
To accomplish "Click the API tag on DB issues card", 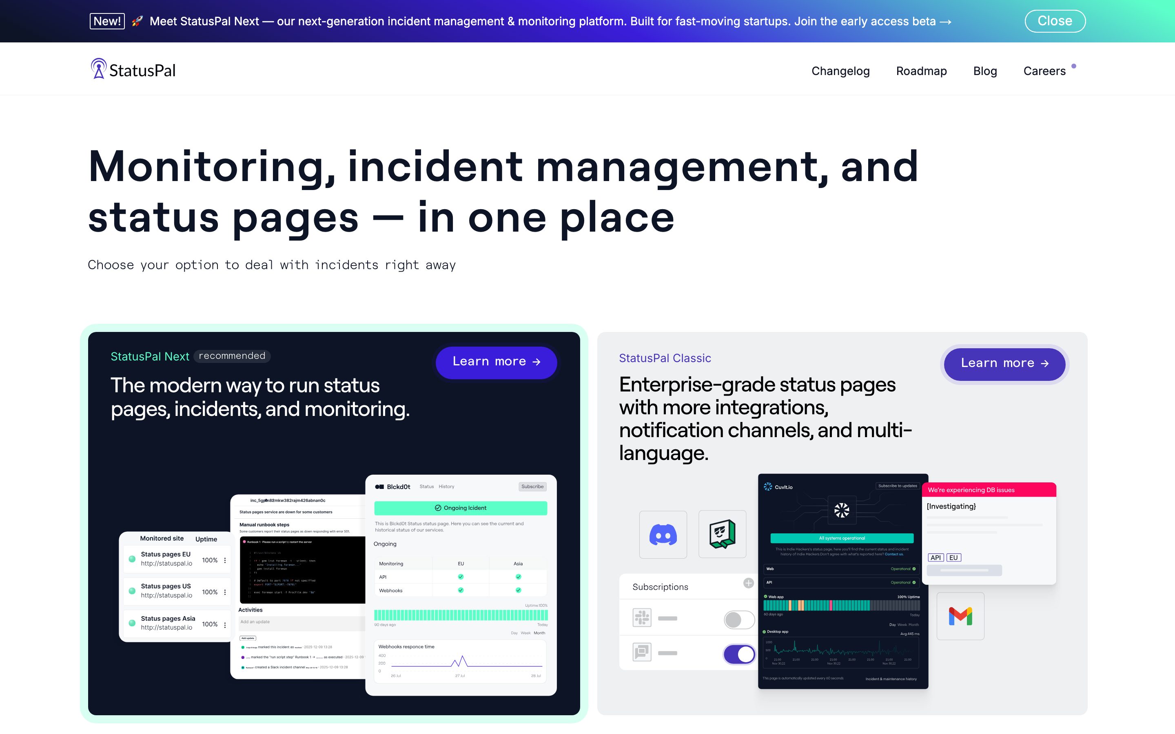I will pos(935,558).
